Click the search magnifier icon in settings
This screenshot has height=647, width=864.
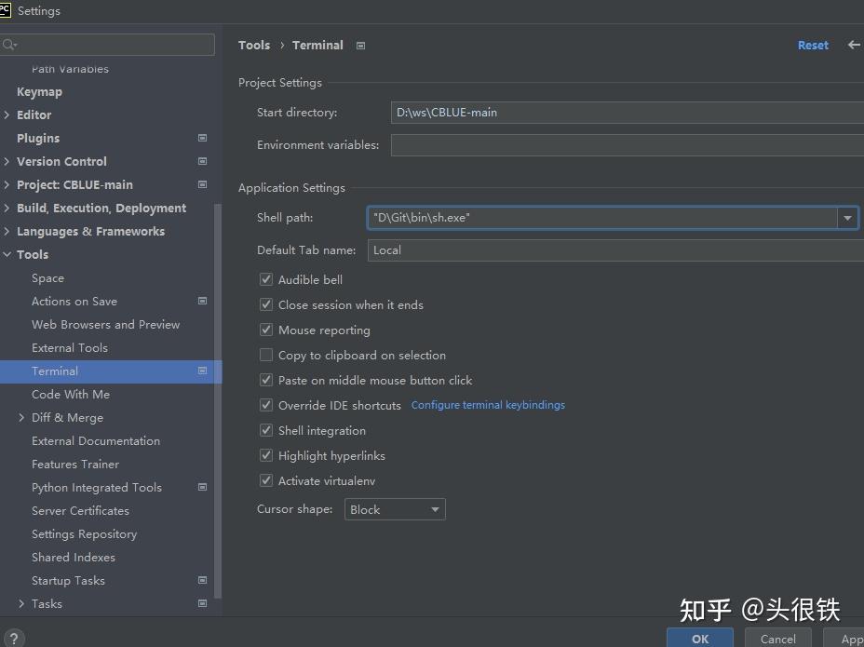click(x=8, y=45)
